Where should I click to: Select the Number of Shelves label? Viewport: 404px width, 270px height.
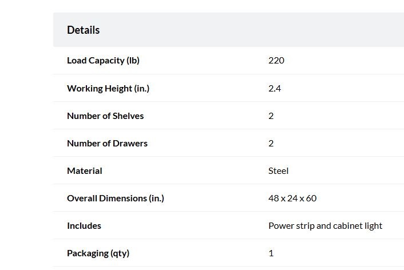(105, 116)
